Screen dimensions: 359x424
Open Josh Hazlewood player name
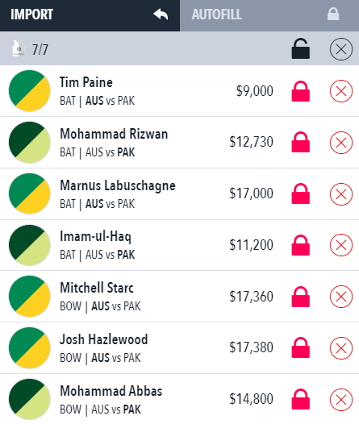[103, 339]
